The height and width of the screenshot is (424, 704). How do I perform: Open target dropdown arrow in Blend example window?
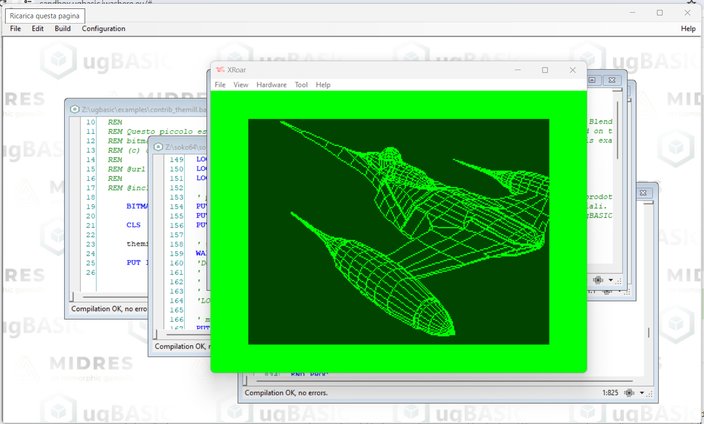coord(610,280)
